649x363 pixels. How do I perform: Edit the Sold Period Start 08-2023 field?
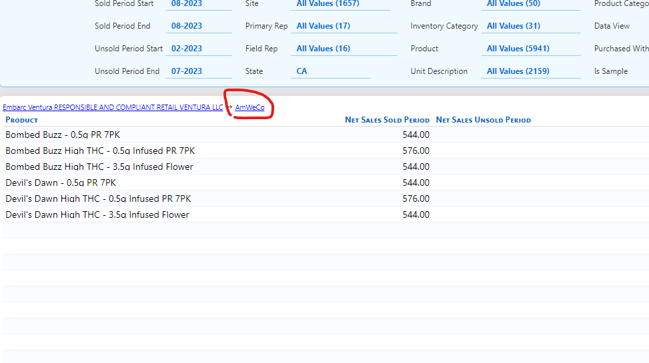tap(187, 4)
